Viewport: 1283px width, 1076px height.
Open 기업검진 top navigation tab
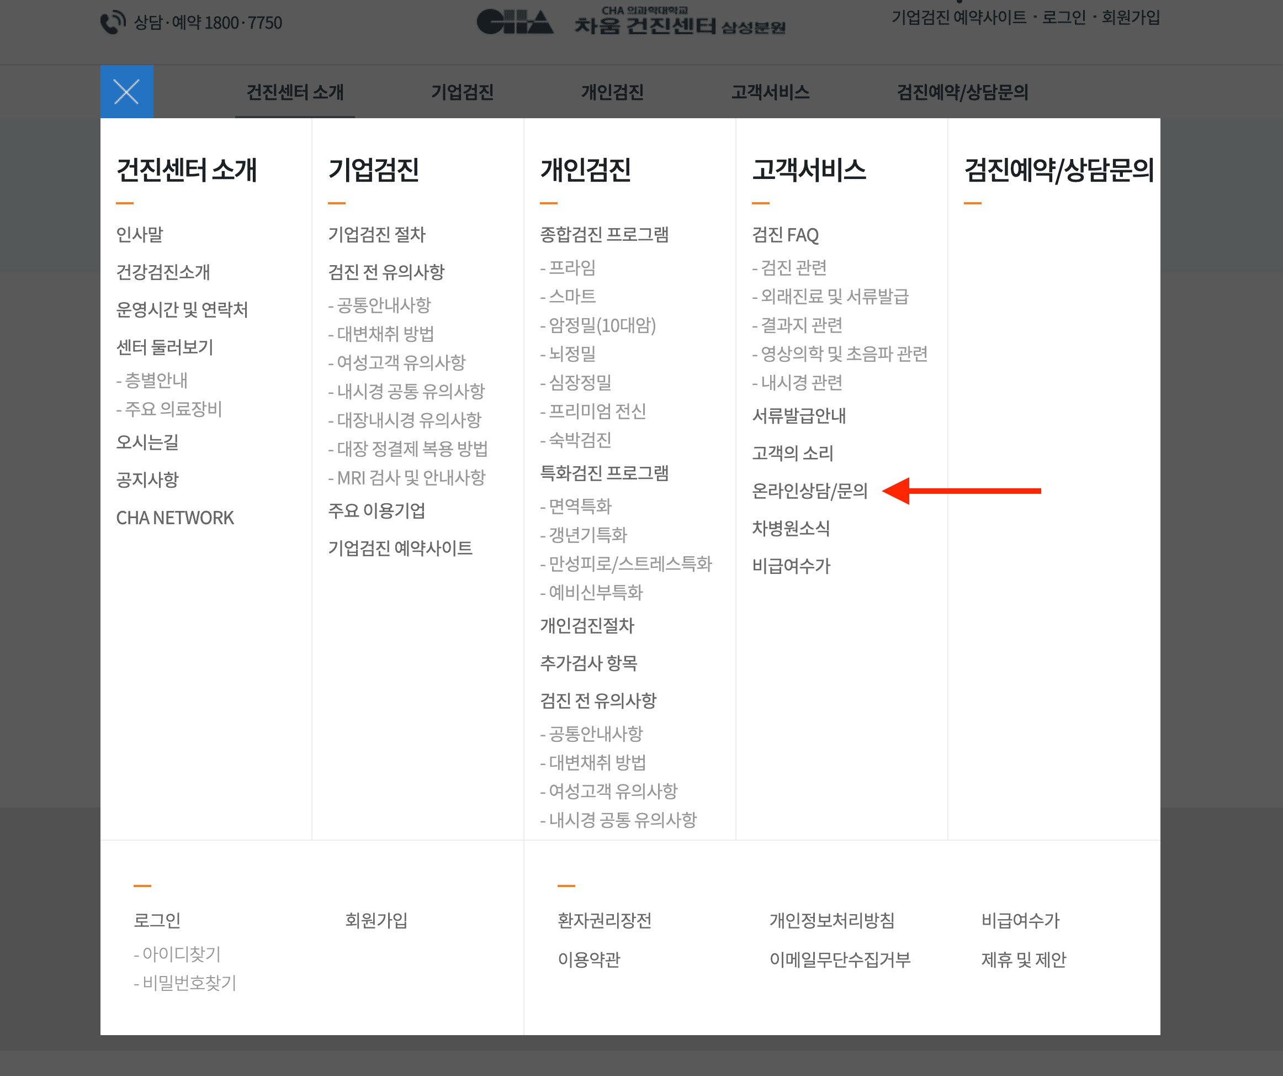coord(462,92)
